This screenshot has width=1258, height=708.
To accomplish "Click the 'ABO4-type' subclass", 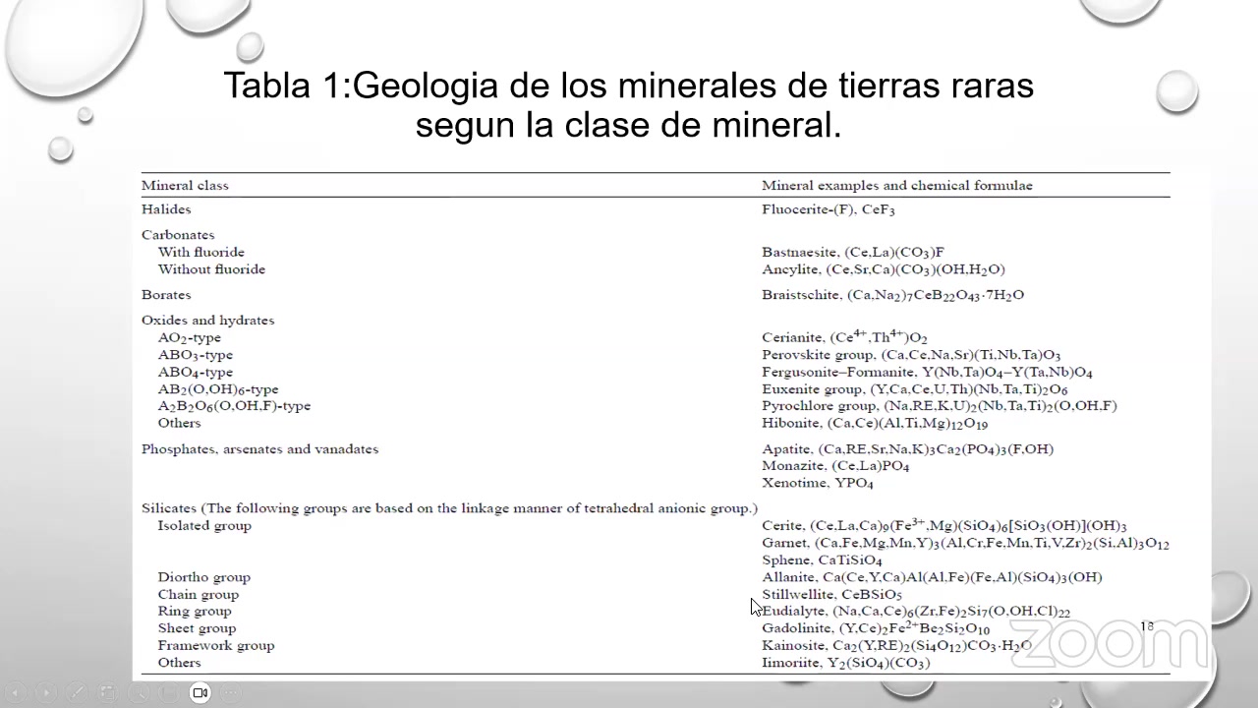I will click(196, 373).
